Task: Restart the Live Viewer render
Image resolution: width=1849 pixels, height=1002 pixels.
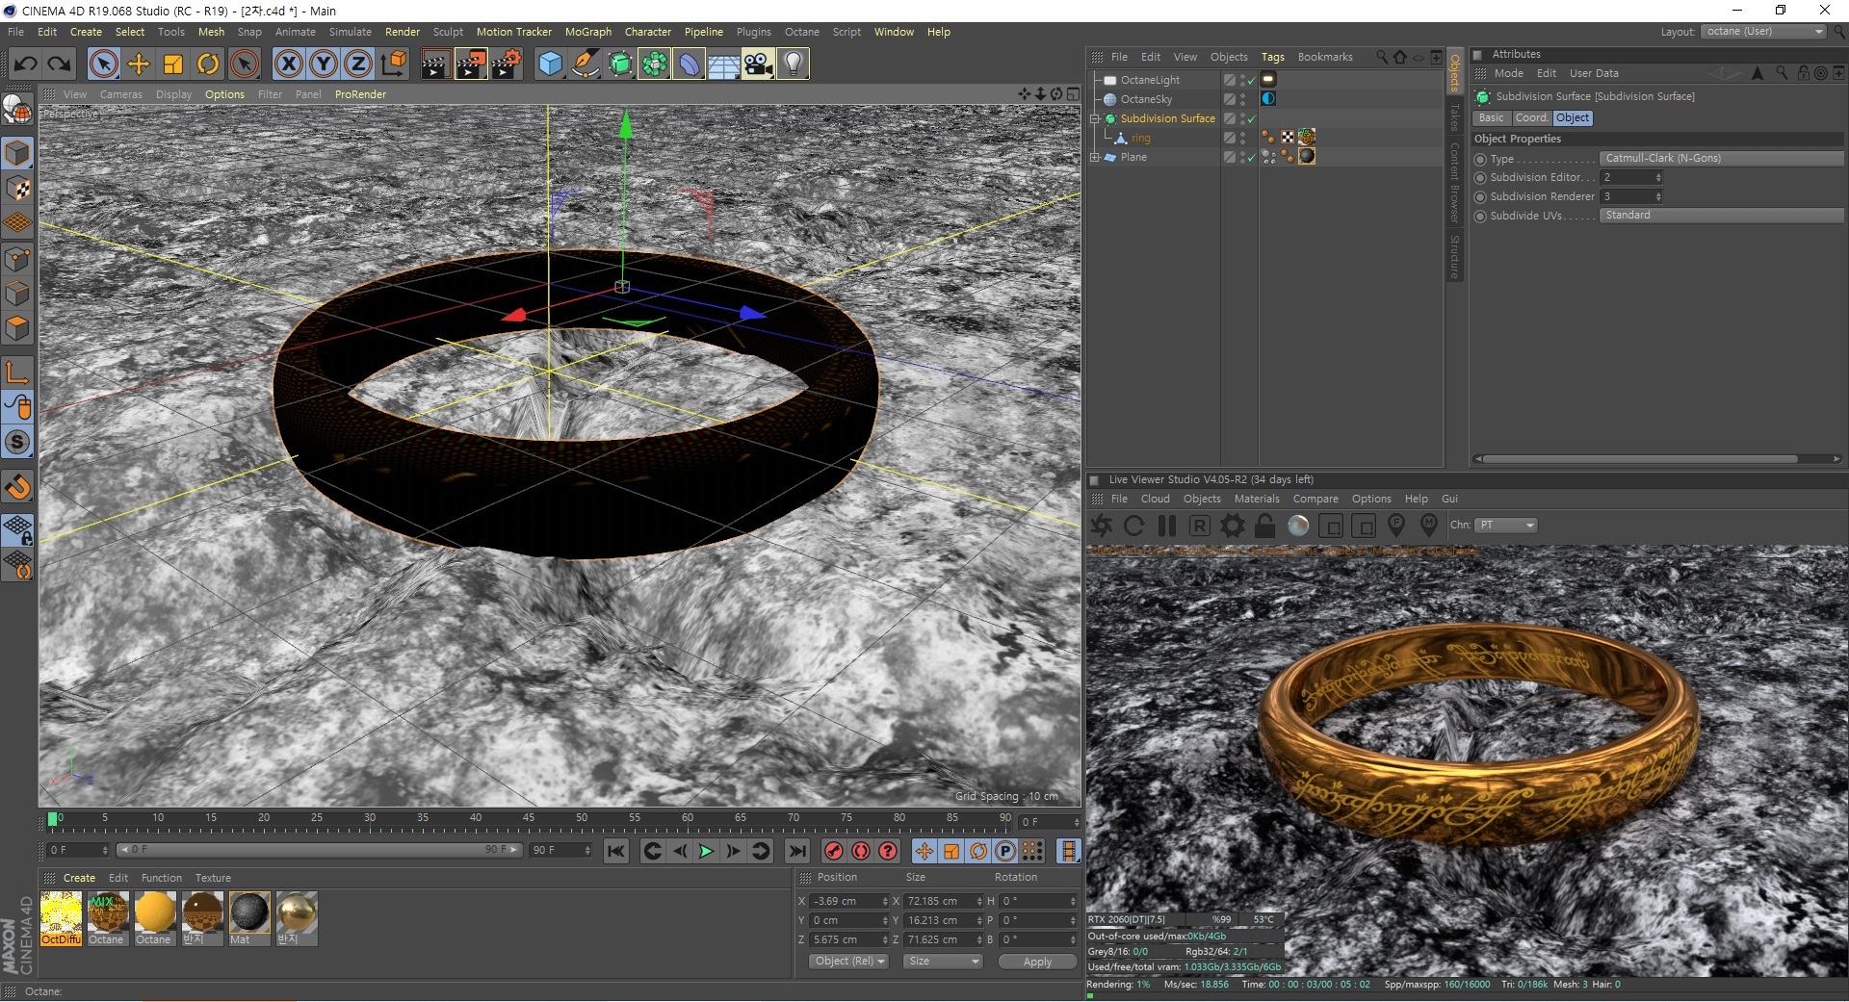Action: click(x=1134, y=526)
